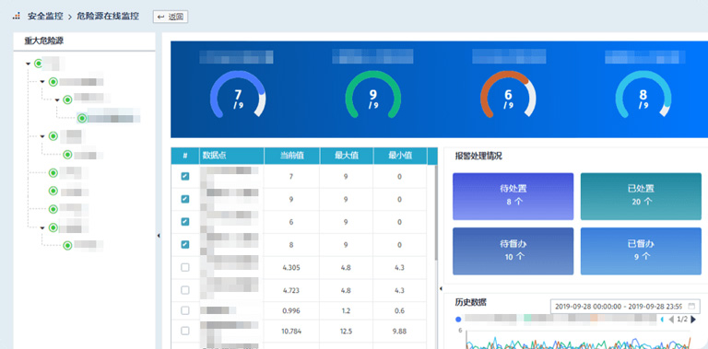Click the 1.2 maximum value cell
This screenshot has width=708, height=349.
tap(346, 310)
